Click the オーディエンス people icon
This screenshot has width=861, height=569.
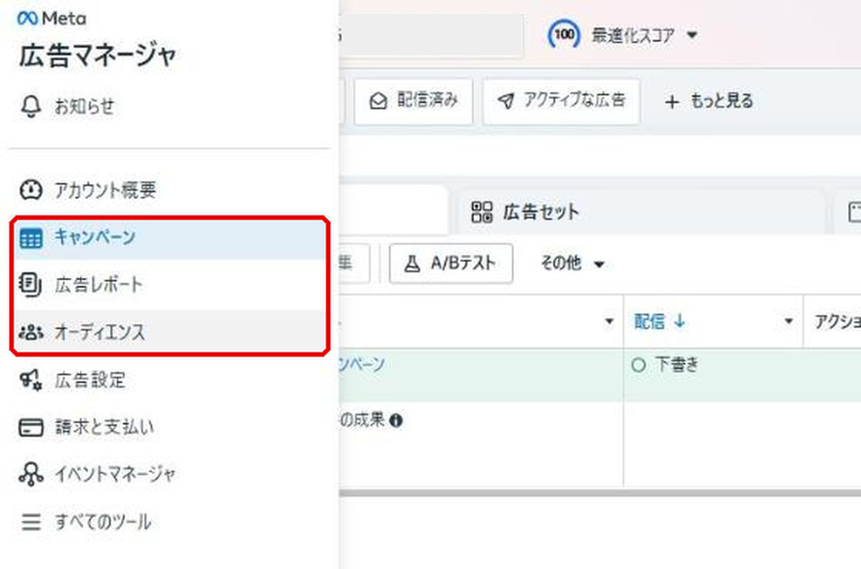tap(31, 332)
